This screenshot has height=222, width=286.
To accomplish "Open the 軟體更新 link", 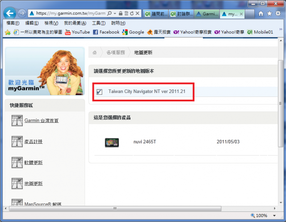I will tap(34, 163).
